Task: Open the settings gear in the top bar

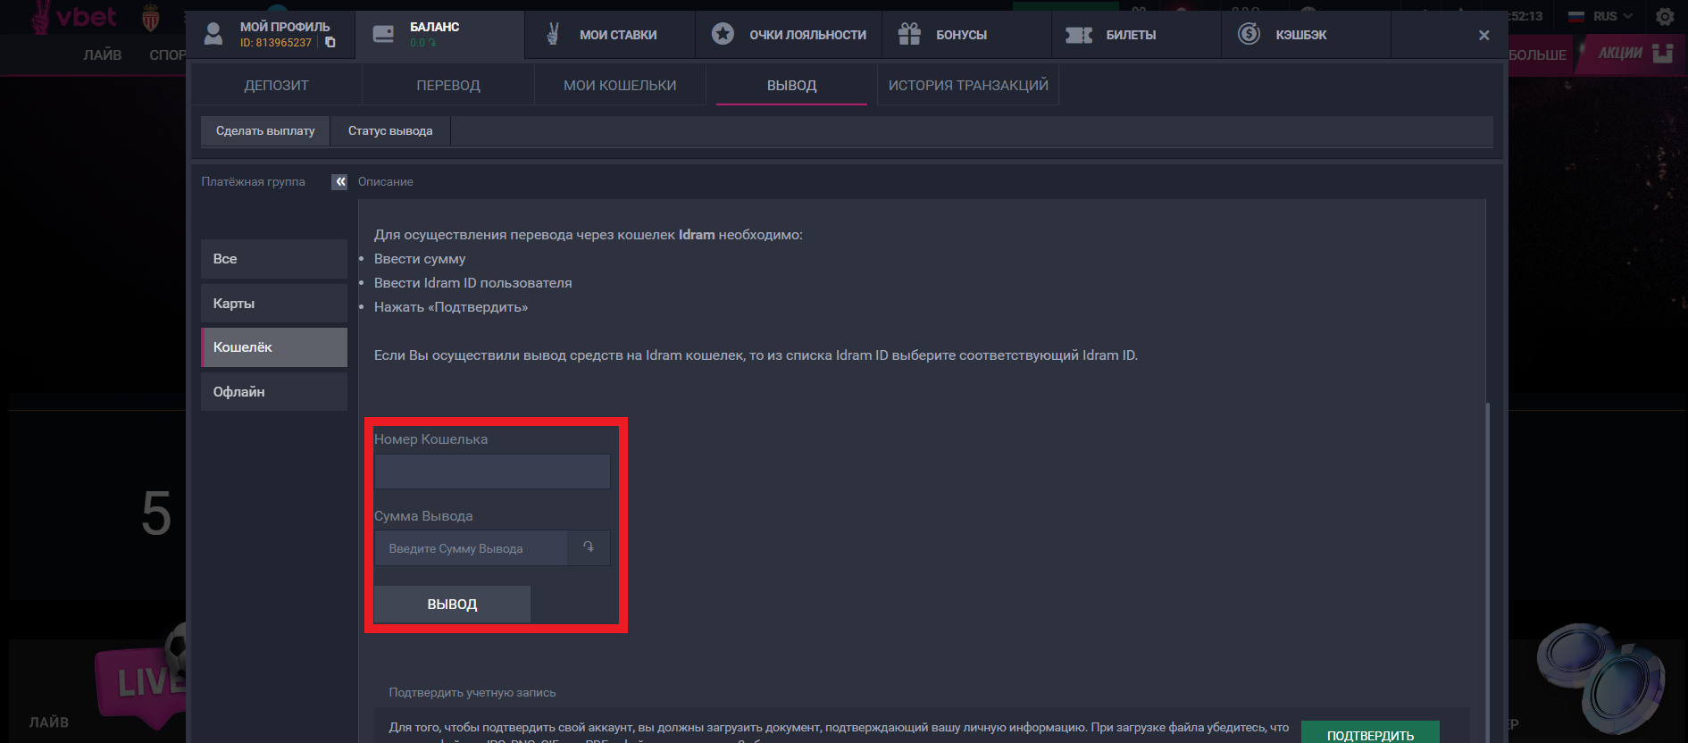Action: tap(1665, 16)
